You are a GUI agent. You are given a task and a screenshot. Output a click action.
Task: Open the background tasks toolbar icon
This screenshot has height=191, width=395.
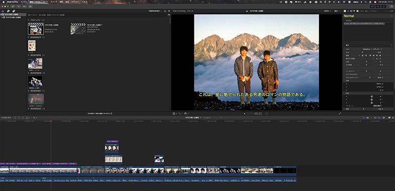[x=30, y=6]
